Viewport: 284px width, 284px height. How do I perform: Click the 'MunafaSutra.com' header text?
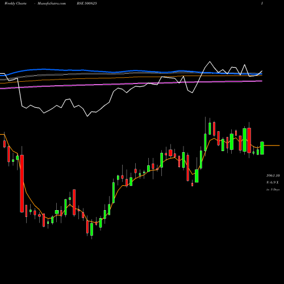point(52,3)
